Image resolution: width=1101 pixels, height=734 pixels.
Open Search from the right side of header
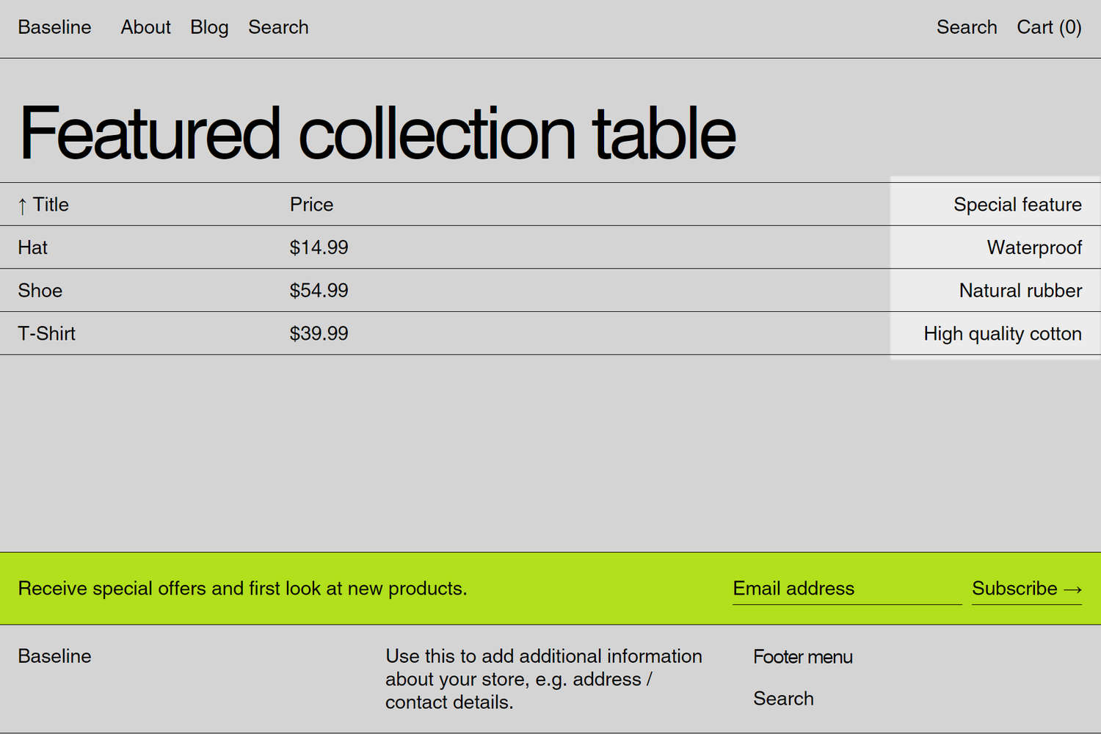click(x=967, y=27)
